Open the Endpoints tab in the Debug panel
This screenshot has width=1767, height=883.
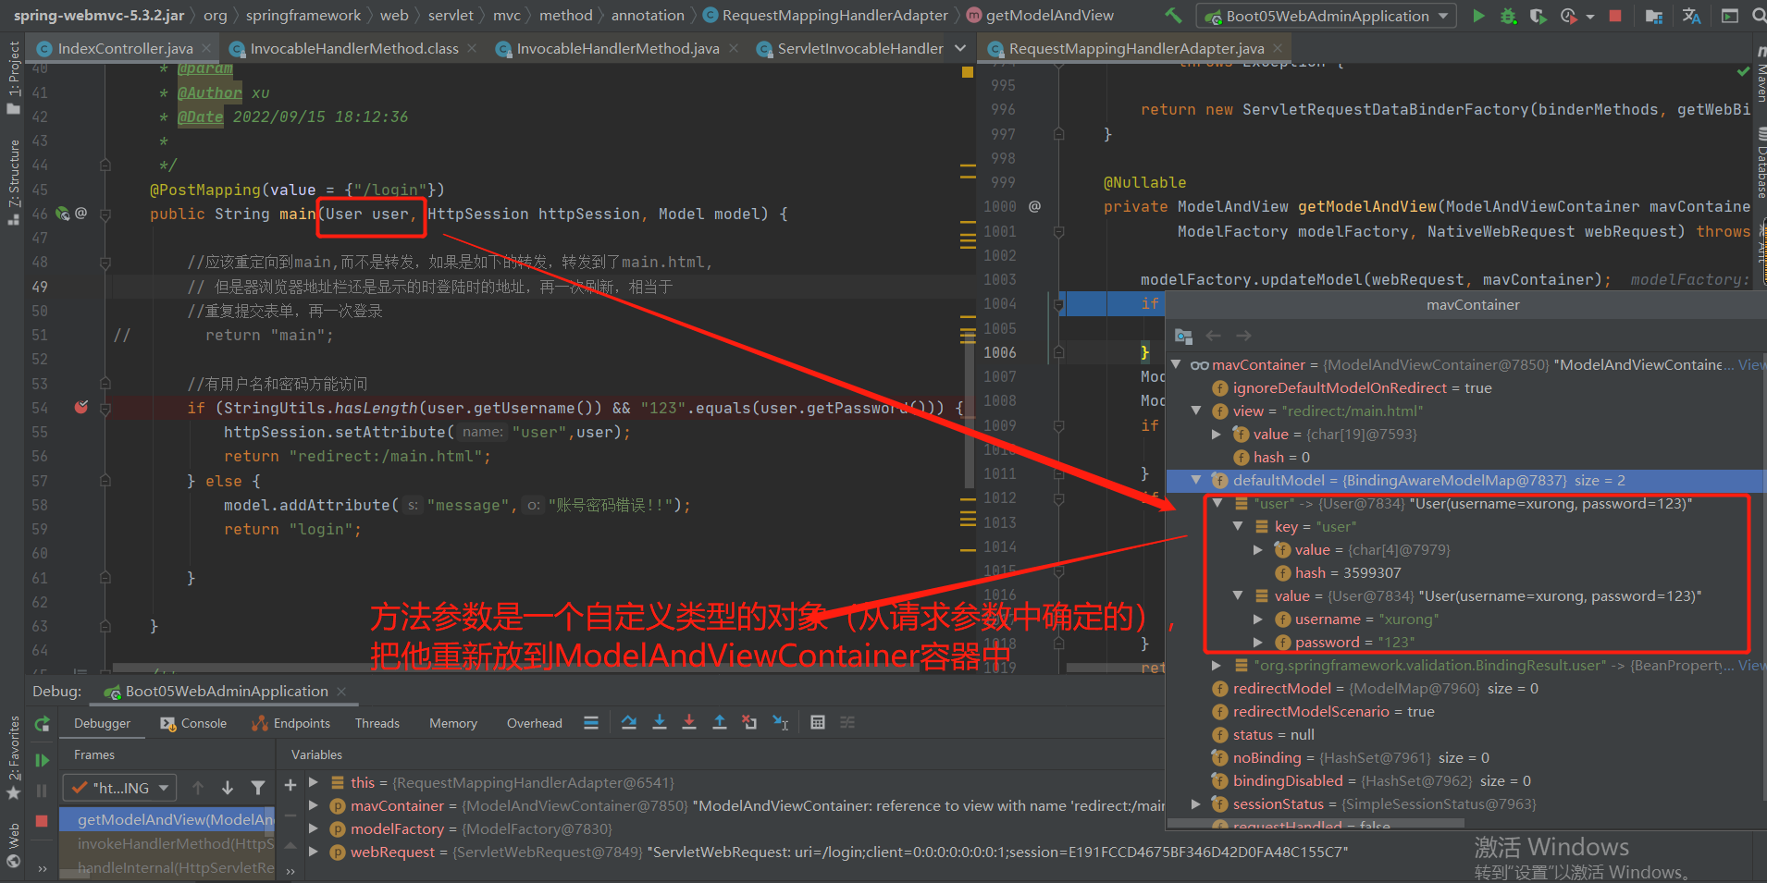click(x=291, y=723)
